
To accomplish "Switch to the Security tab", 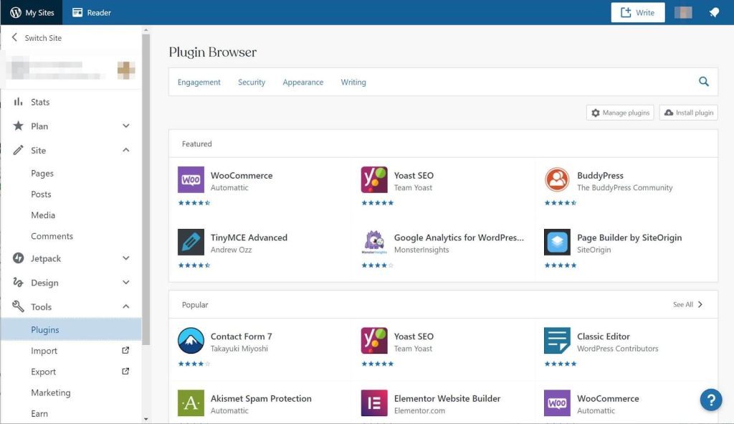I will [x=252, y=82].
